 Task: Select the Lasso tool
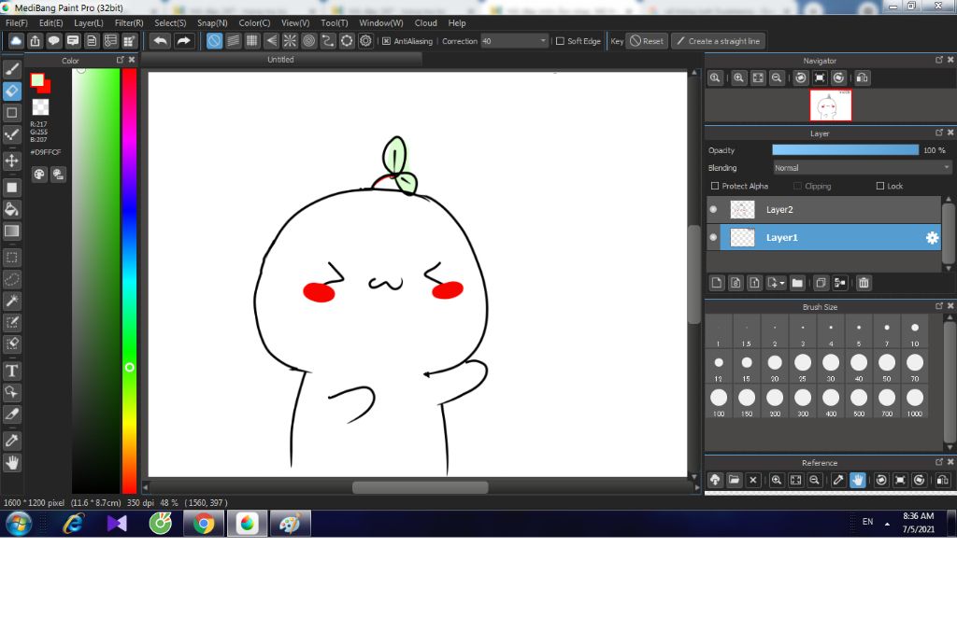pos(11,279)
